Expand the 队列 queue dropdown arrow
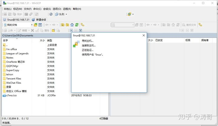Viewport: 218px width, 126px height. (66, 14)
